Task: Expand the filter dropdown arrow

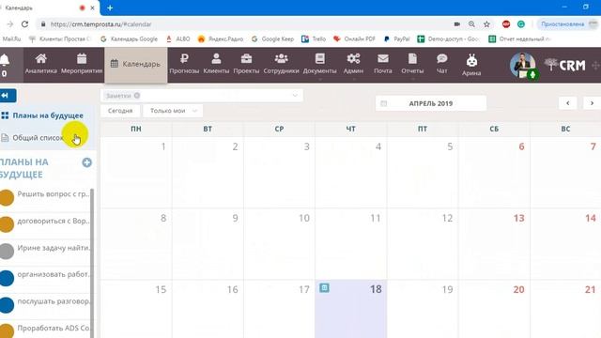Action: (x=295, y=96)
